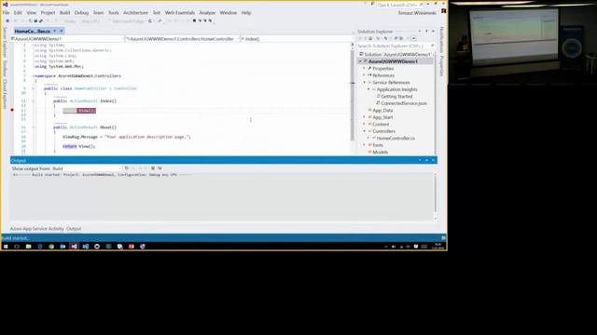Image resolution: width=597 pixels, height=335 pixels.
Task: Open the Analyze menu
Action: (207, 12)
